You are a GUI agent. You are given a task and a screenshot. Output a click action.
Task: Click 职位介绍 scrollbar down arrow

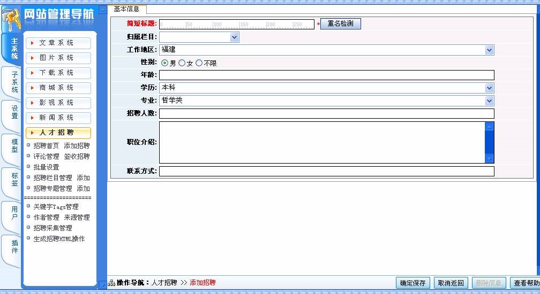490,159
